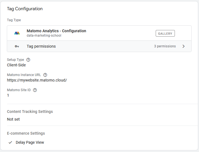Open the E-commerce Settings section heading
This screenshot has width=199, height=152.
pos(26,133)
